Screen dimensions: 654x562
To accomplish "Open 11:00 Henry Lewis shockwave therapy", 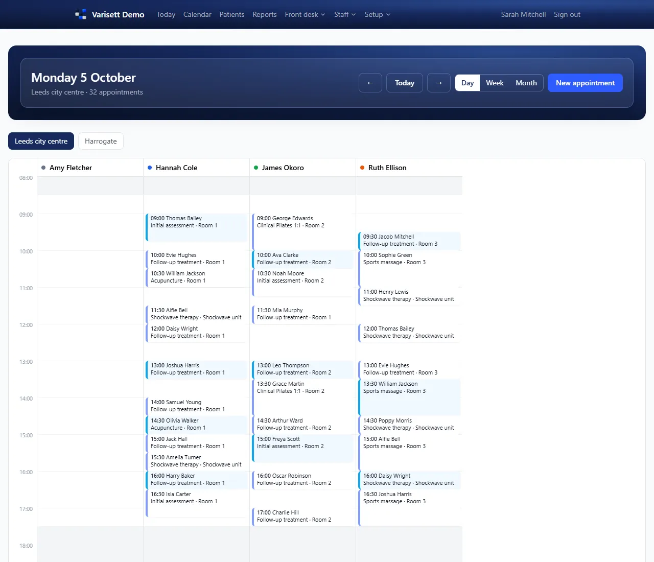I will [409, 296].
